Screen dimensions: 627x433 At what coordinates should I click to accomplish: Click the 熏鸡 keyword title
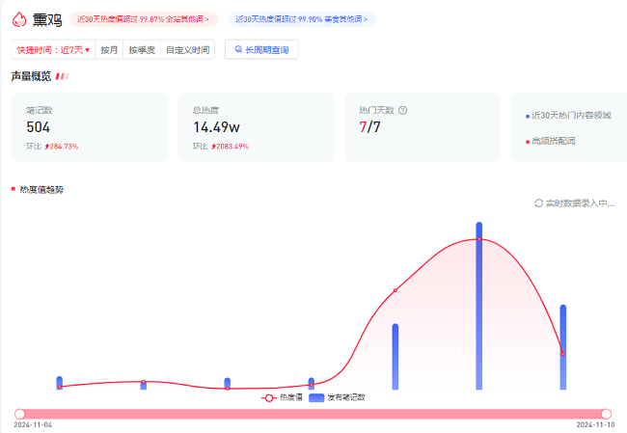(47, 19)
